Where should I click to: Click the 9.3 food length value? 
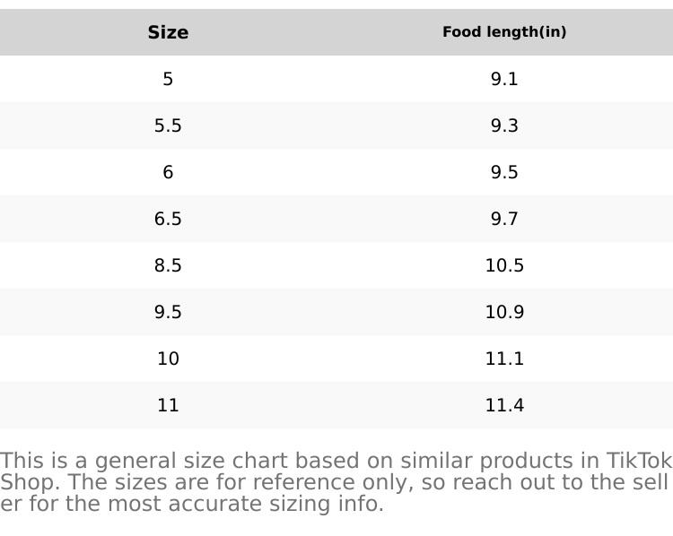point(504,125)
